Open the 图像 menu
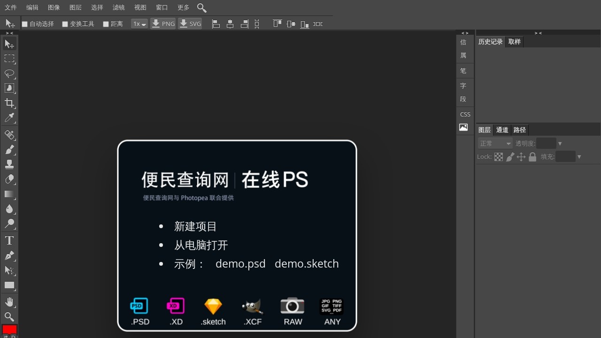601x338 pixels. [x=54, y=8]
